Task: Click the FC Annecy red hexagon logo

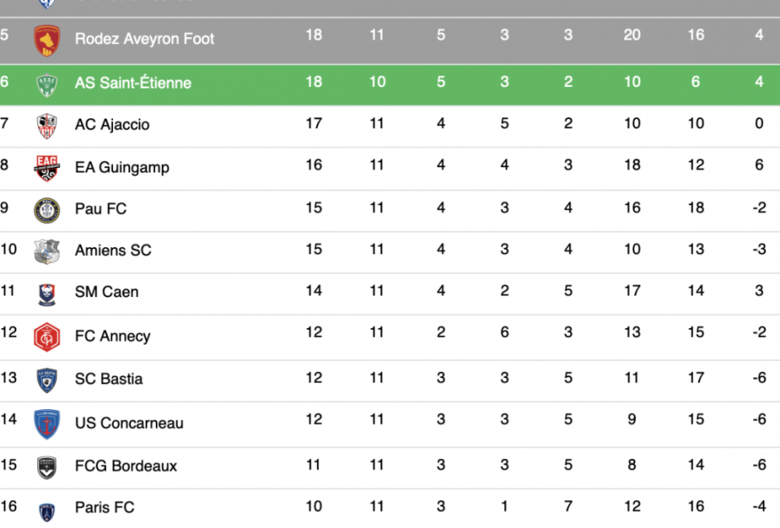Action: (47, 337)
